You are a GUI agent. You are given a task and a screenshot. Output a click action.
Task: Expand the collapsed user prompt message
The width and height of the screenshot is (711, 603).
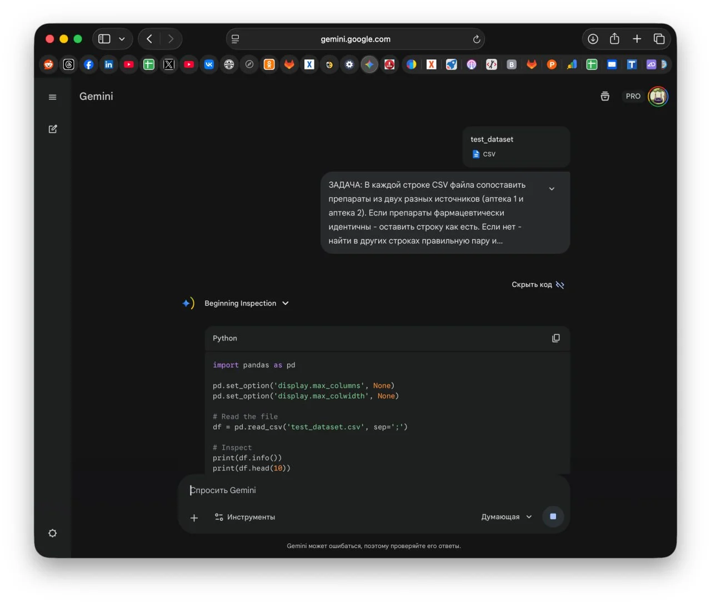click(552, 189)
